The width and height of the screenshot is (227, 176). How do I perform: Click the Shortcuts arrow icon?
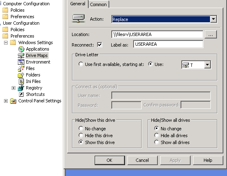pos(21,94)
